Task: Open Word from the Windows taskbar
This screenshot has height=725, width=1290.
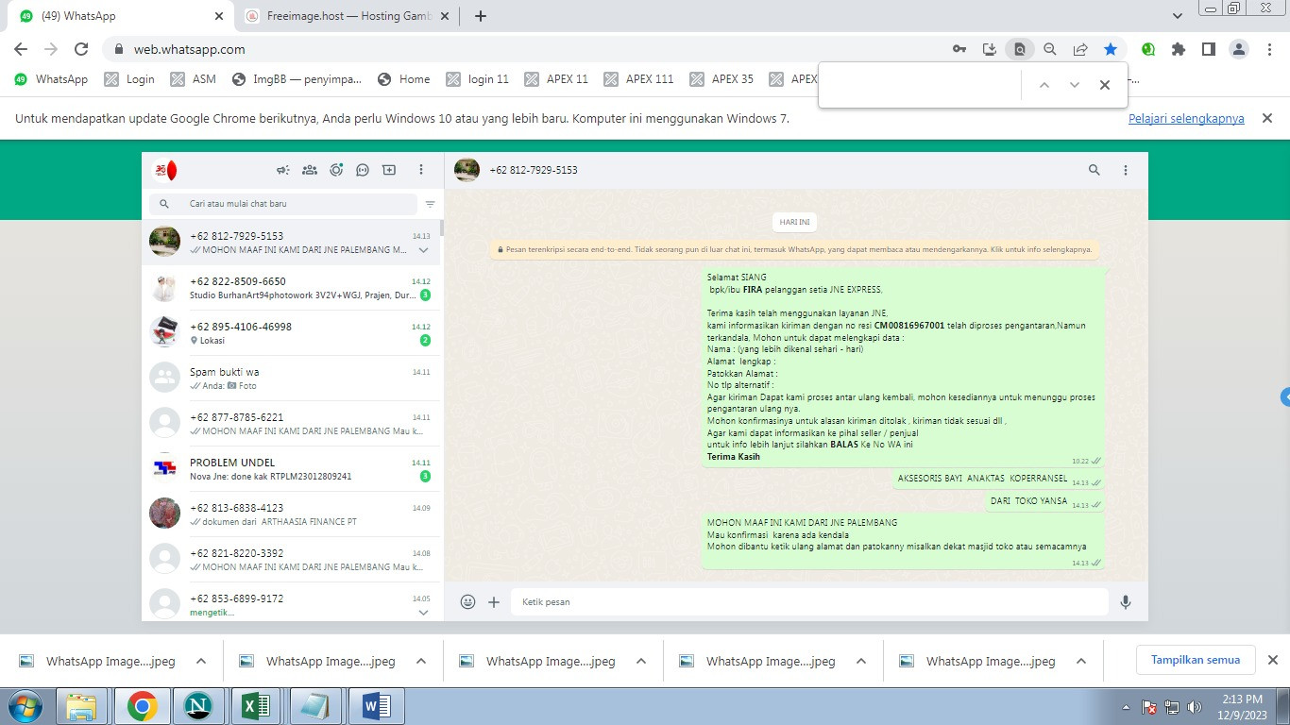Action: pos(376,706)
